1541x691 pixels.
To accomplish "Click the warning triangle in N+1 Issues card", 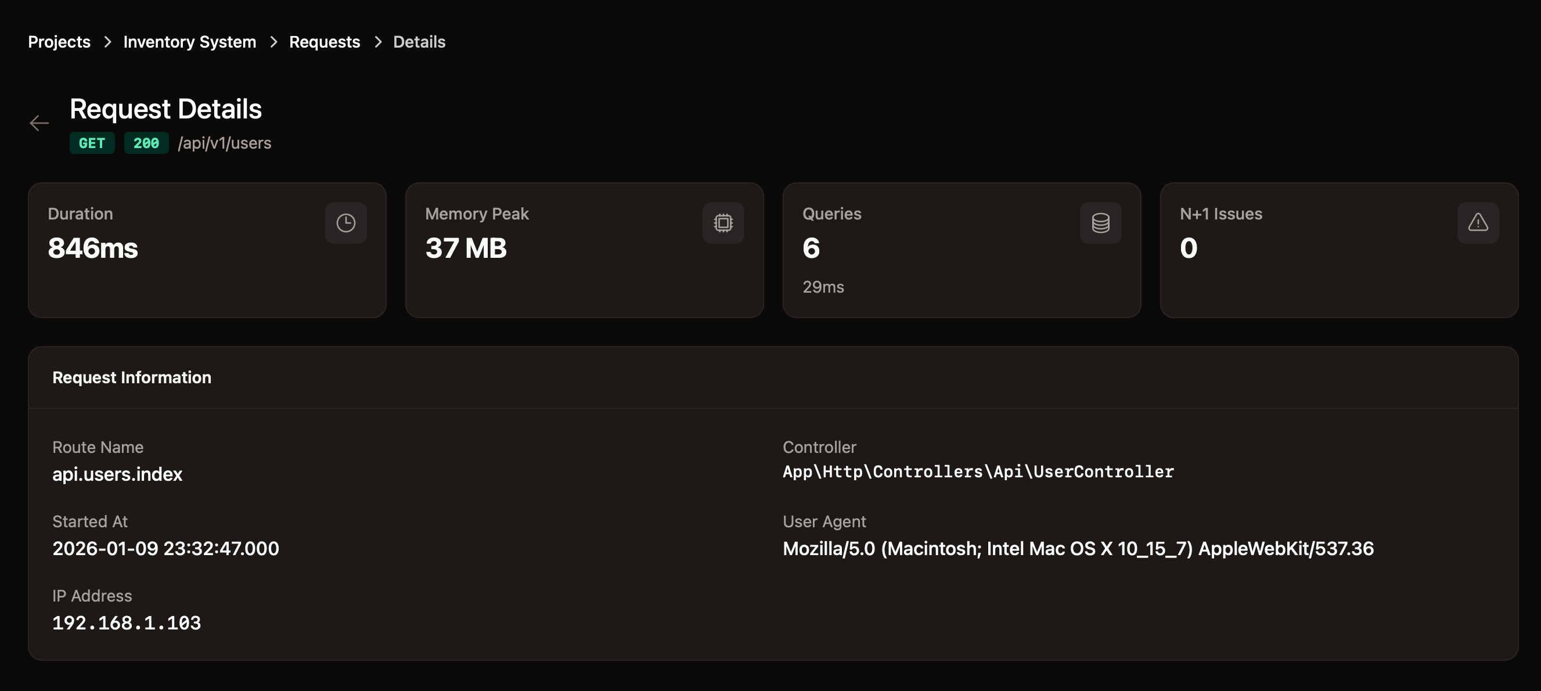I will [1478, 223].
